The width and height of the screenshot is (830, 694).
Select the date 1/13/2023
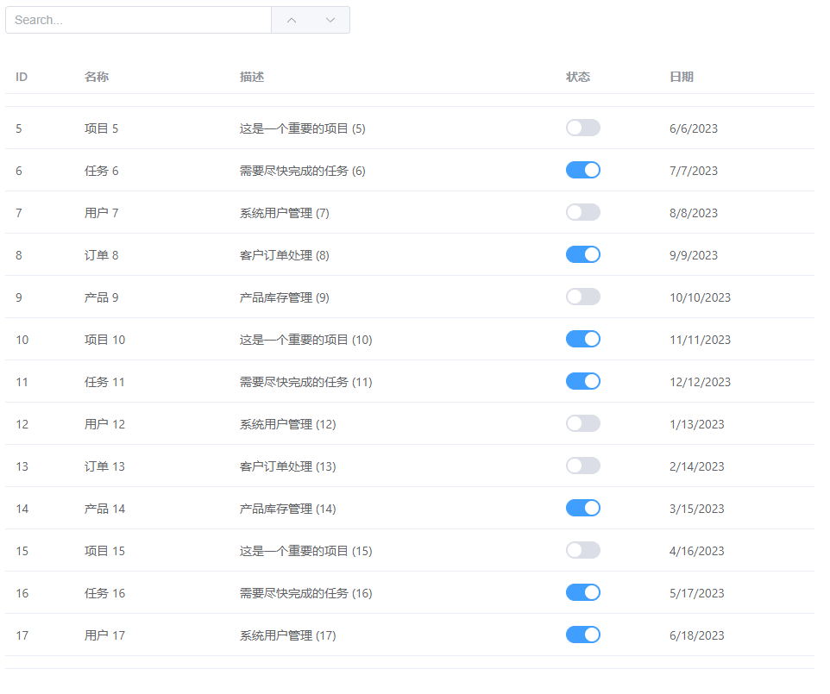[x=696, y=424]
